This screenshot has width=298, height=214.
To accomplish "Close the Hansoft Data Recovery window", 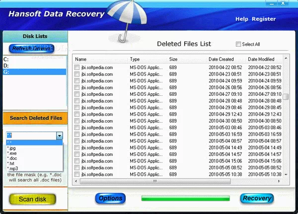I will click(x=283, y=3).
